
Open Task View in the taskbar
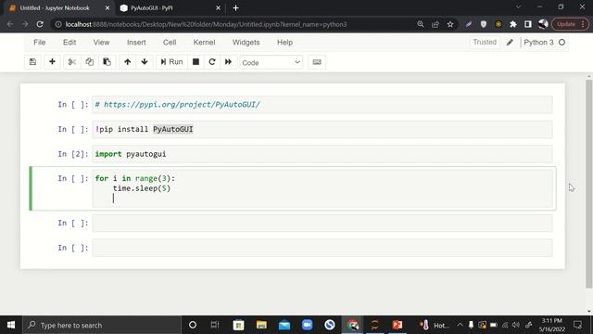(x=215, y=325)
